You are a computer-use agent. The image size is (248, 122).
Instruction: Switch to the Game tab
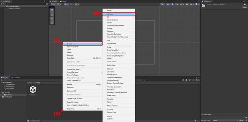click(63, 1)
